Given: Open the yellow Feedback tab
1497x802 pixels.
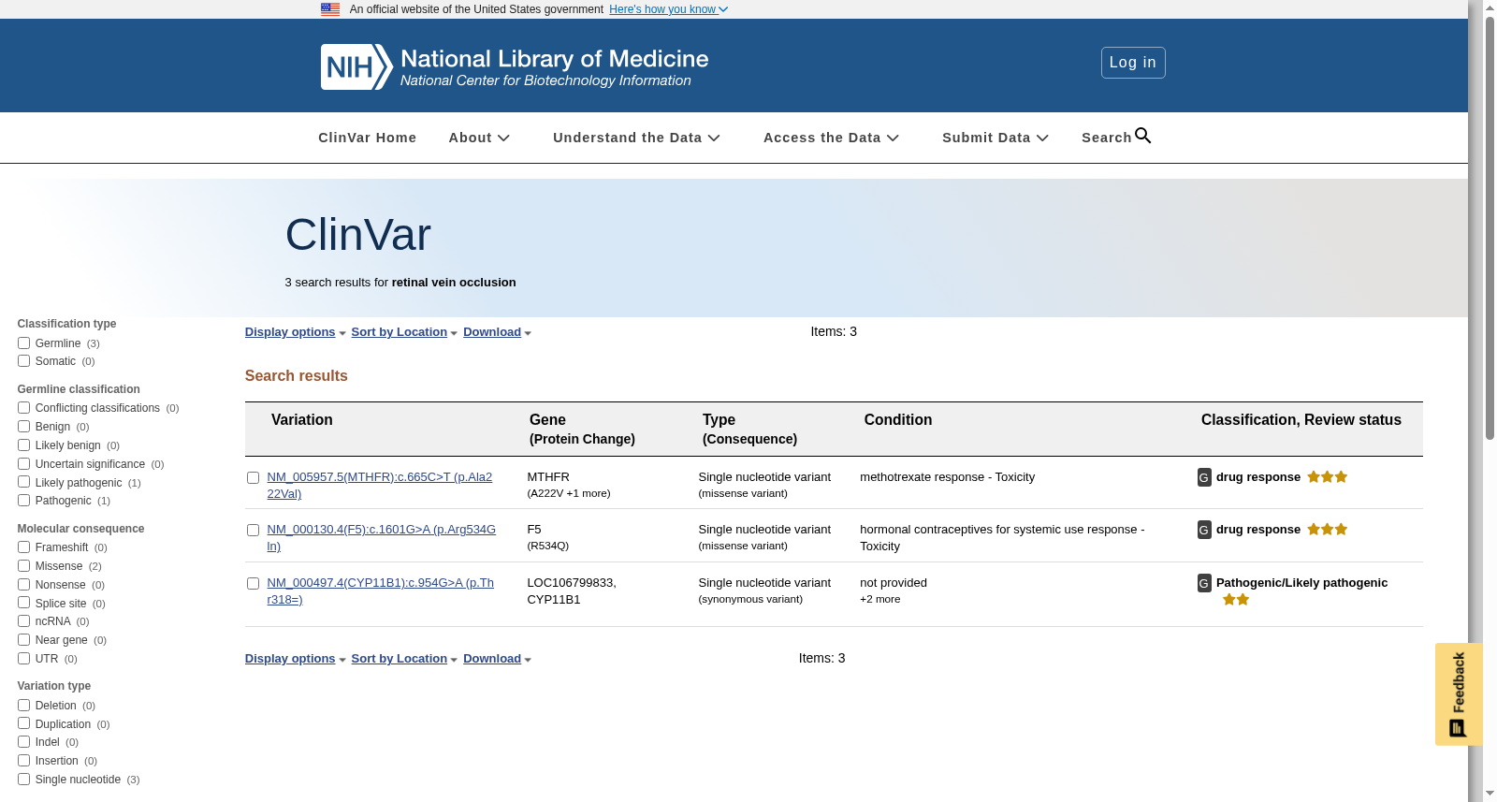Looking at the screenshot, I should 1459,693.
